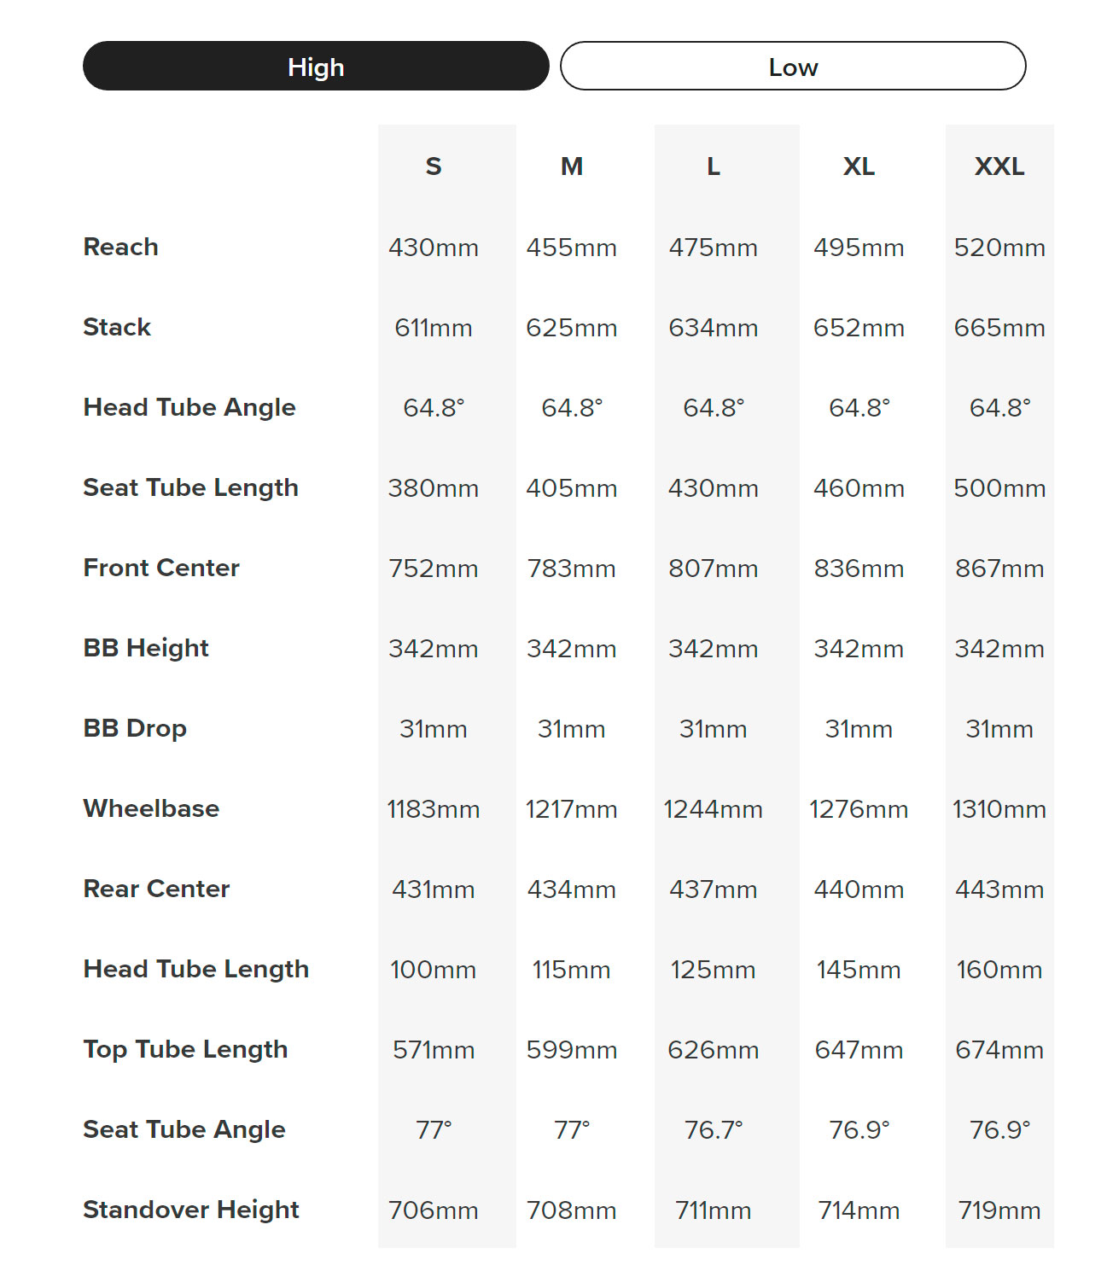Click the Stack row label
The image size is (1107, 1277).
(x=117, y=328)
